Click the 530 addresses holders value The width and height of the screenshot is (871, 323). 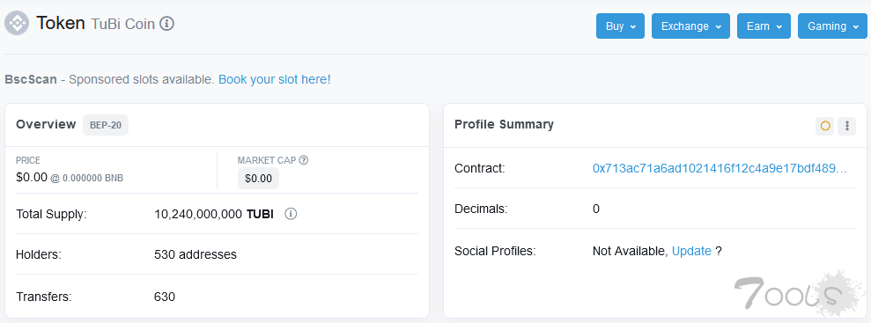pyautogui.click(x=196, y=254)
